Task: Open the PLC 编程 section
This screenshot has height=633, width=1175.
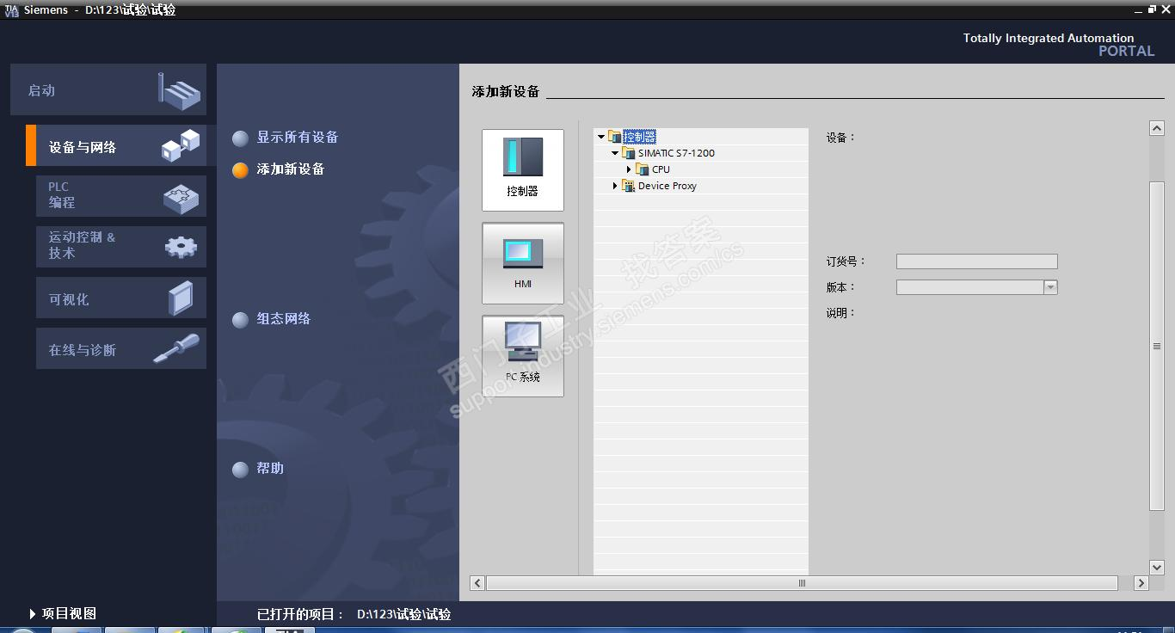Action: tap(121, 196)
